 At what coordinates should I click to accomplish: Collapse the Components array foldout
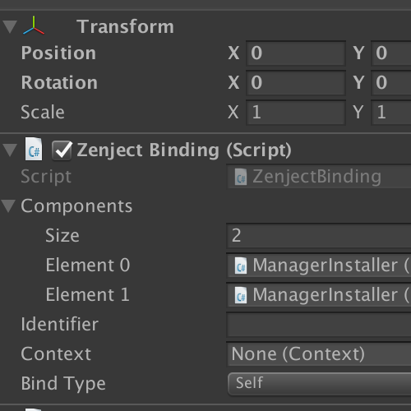8,206
